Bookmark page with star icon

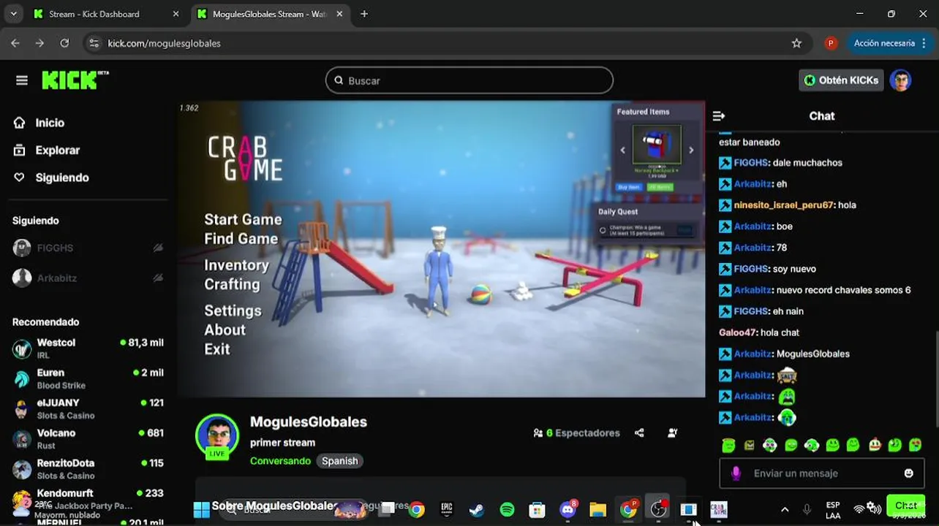pos(796,43)
